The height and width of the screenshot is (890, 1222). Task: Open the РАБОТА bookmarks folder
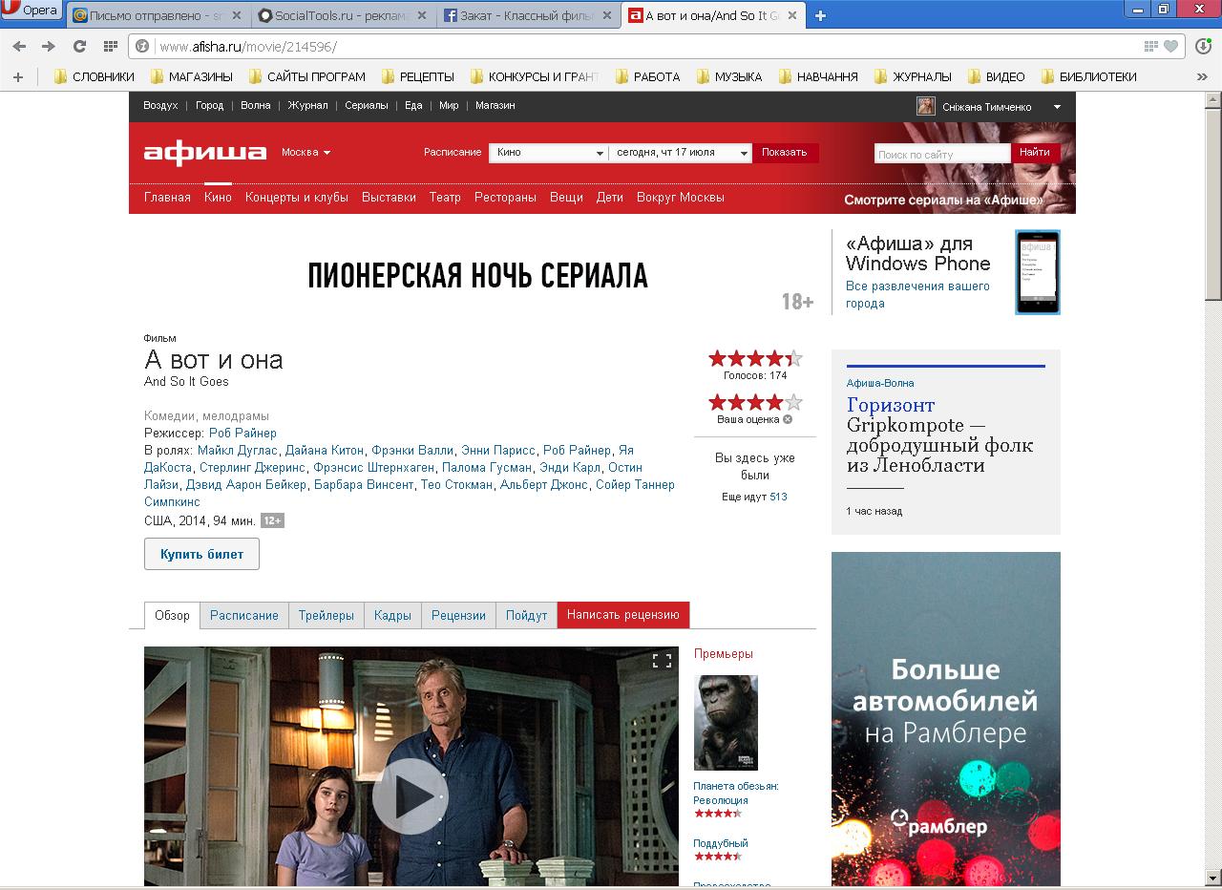[x=648, y=76]
